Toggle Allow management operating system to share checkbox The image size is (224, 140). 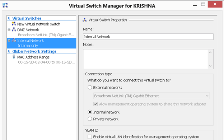[95, 104]
